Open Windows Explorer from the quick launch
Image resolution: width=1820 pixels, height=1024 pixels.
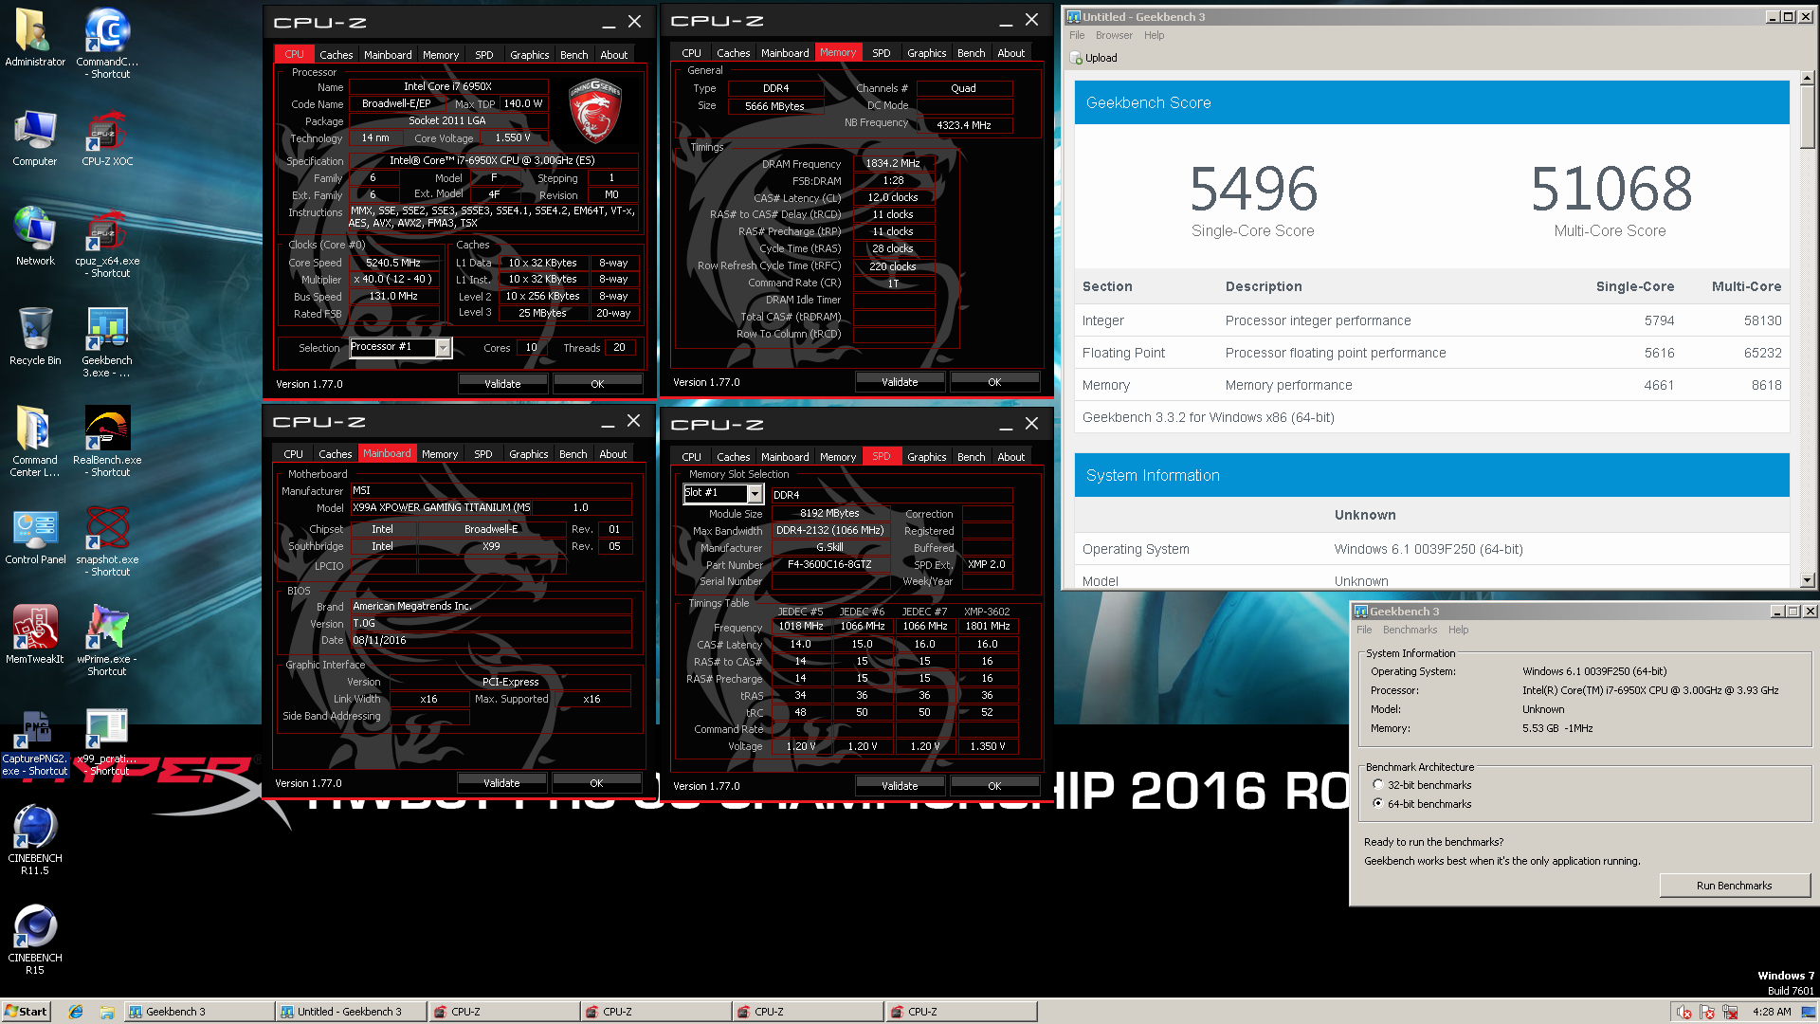click(x=107, y=1012)
